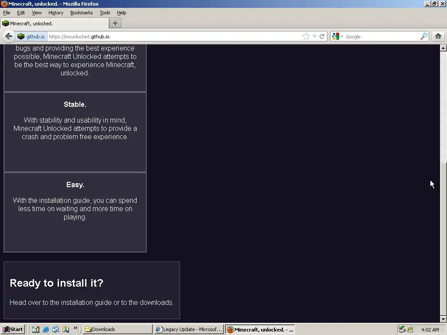Click the Firefox logo in title bar
447x335 pixels.
[4, 3]
